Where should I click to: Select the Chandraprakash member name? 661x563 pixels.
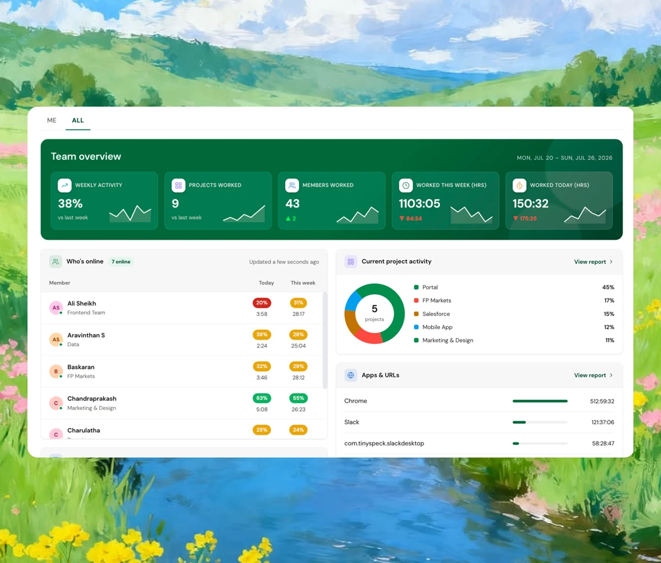click(92, 398)
